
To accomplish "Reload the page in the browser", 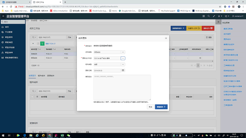I will (x=11, y=7).
